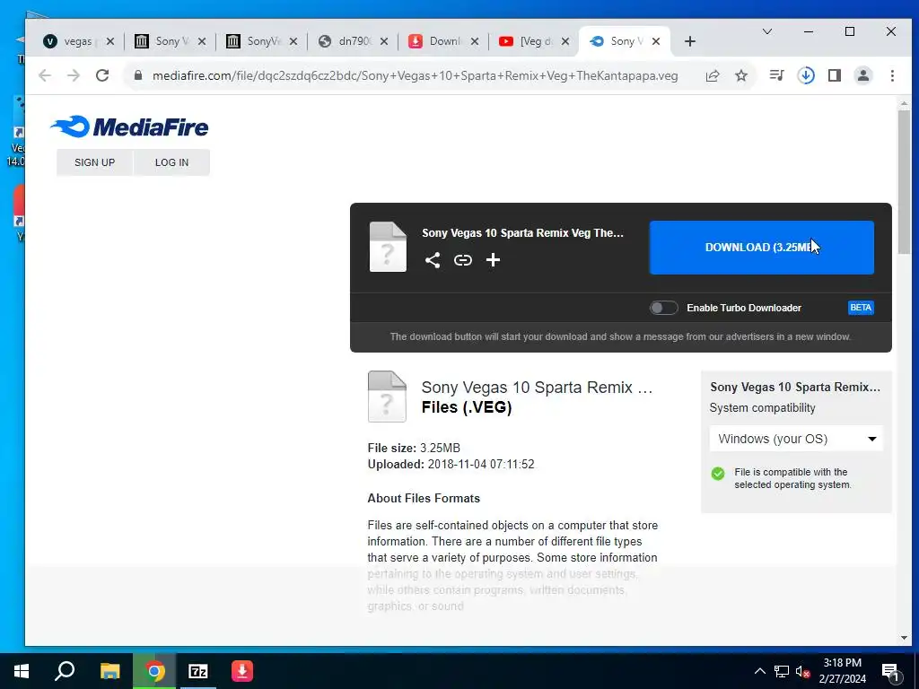Click the 'System compatibility' label

762,408
